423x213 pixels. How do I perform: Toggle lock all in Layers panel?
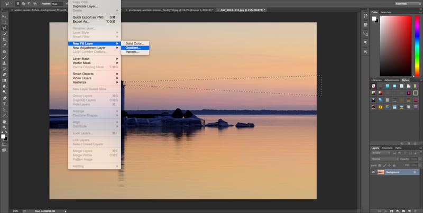[x=394, y=165]
